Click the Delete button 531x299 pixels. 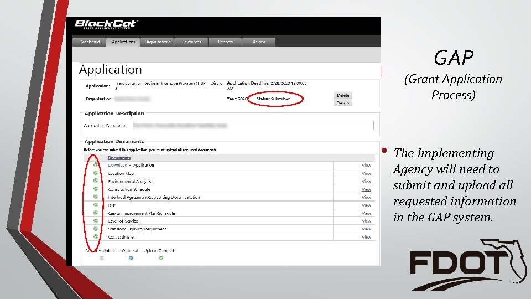tap(343, 95)
